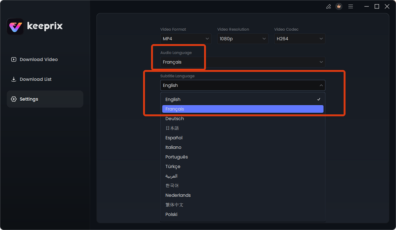Click the keeprix logo icon
Screen dimensions: 396x230
coord(15,27)
